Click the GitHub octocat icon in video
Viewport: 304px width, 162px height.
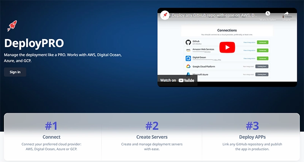[188, 42]
